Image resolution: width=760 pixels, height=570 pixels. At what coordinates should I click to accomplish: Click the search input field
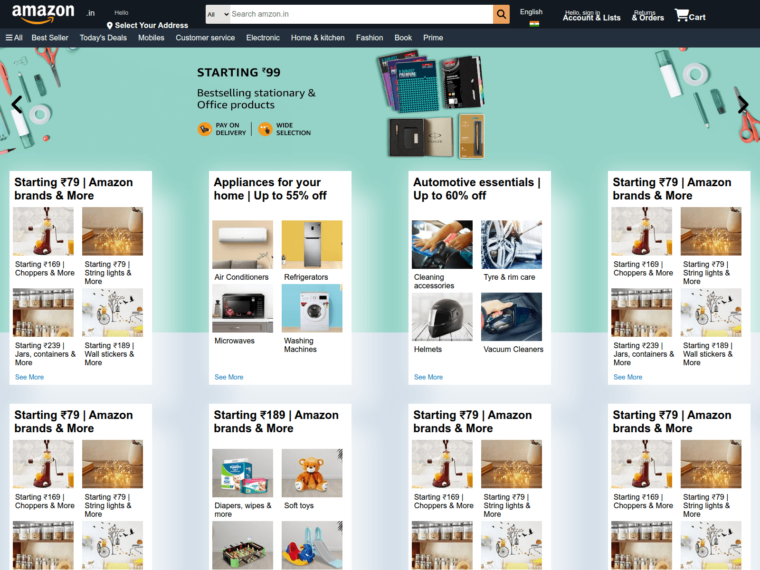pyautogui.click(x=361, y=14)
